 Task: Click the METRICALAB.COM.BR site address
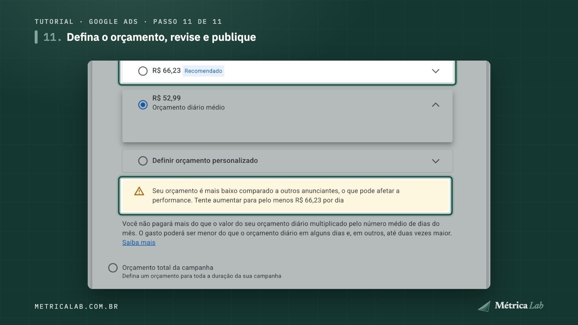click(77, 307)
